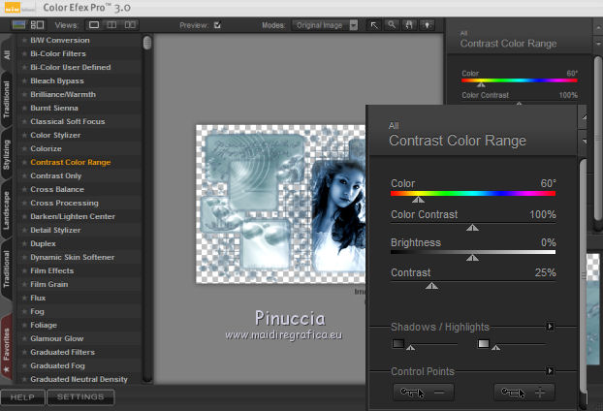Click the filter list scrollbar thumb
This screenshot has width=603, height=411.
(147, 43)
